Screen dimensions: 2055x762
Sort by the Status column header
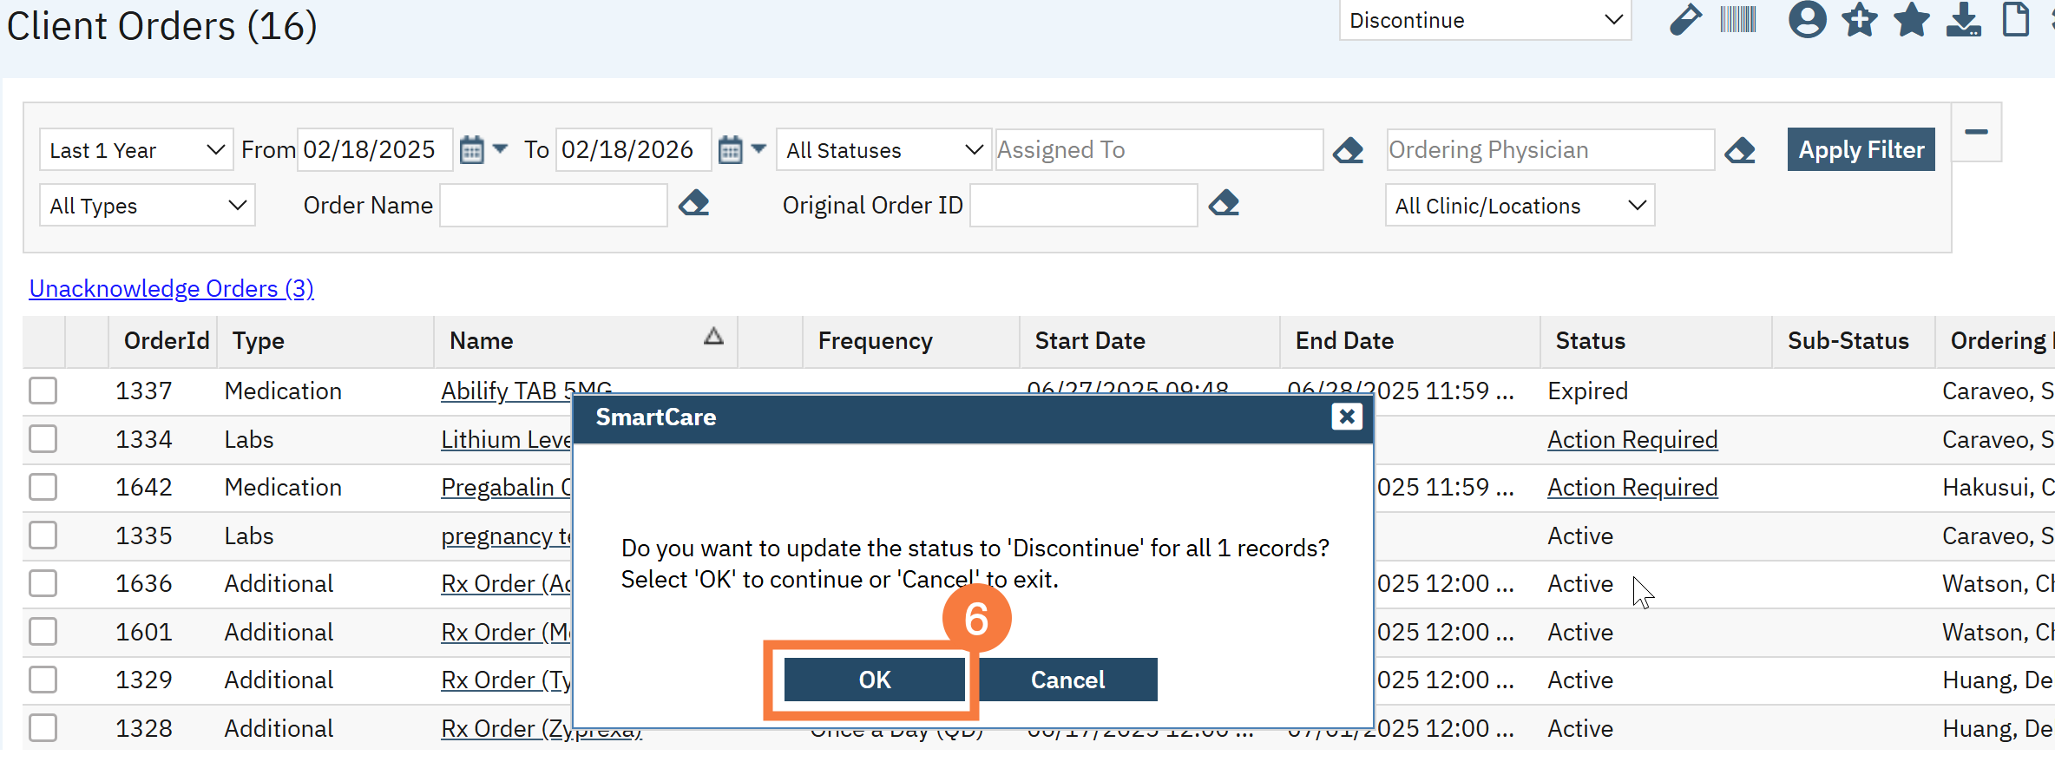click(x=1590, y=341)
